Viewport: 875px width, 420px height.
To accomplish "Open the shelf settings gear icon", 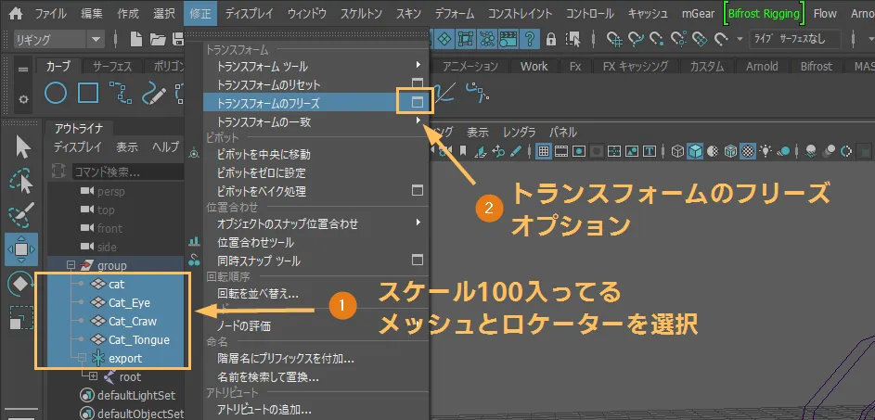I will 23,98.
